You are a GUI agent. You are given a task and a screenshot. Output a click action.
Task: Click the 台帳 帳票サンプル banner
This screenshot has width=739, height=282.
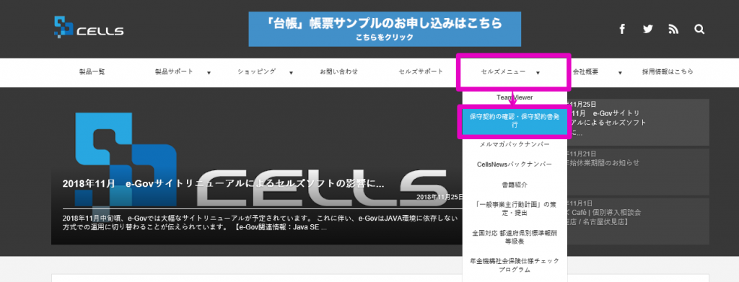pyautogui.click(x=385, y=29)
